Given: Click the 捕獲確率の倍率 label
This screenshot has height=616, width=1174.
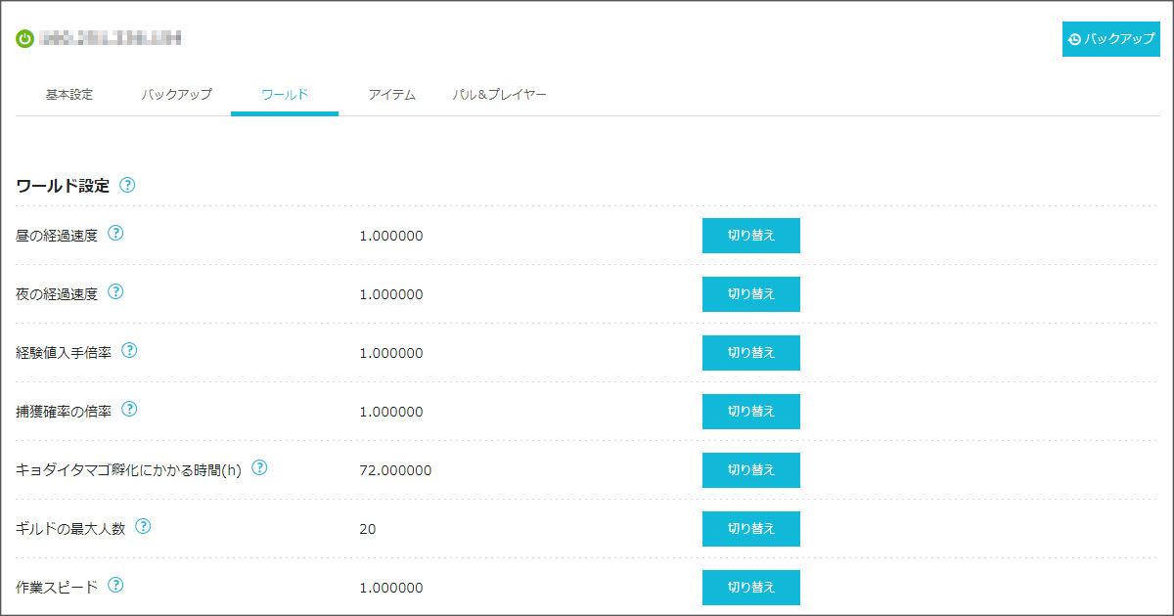Looking at the screenshot, I should (x=64, y=412).
